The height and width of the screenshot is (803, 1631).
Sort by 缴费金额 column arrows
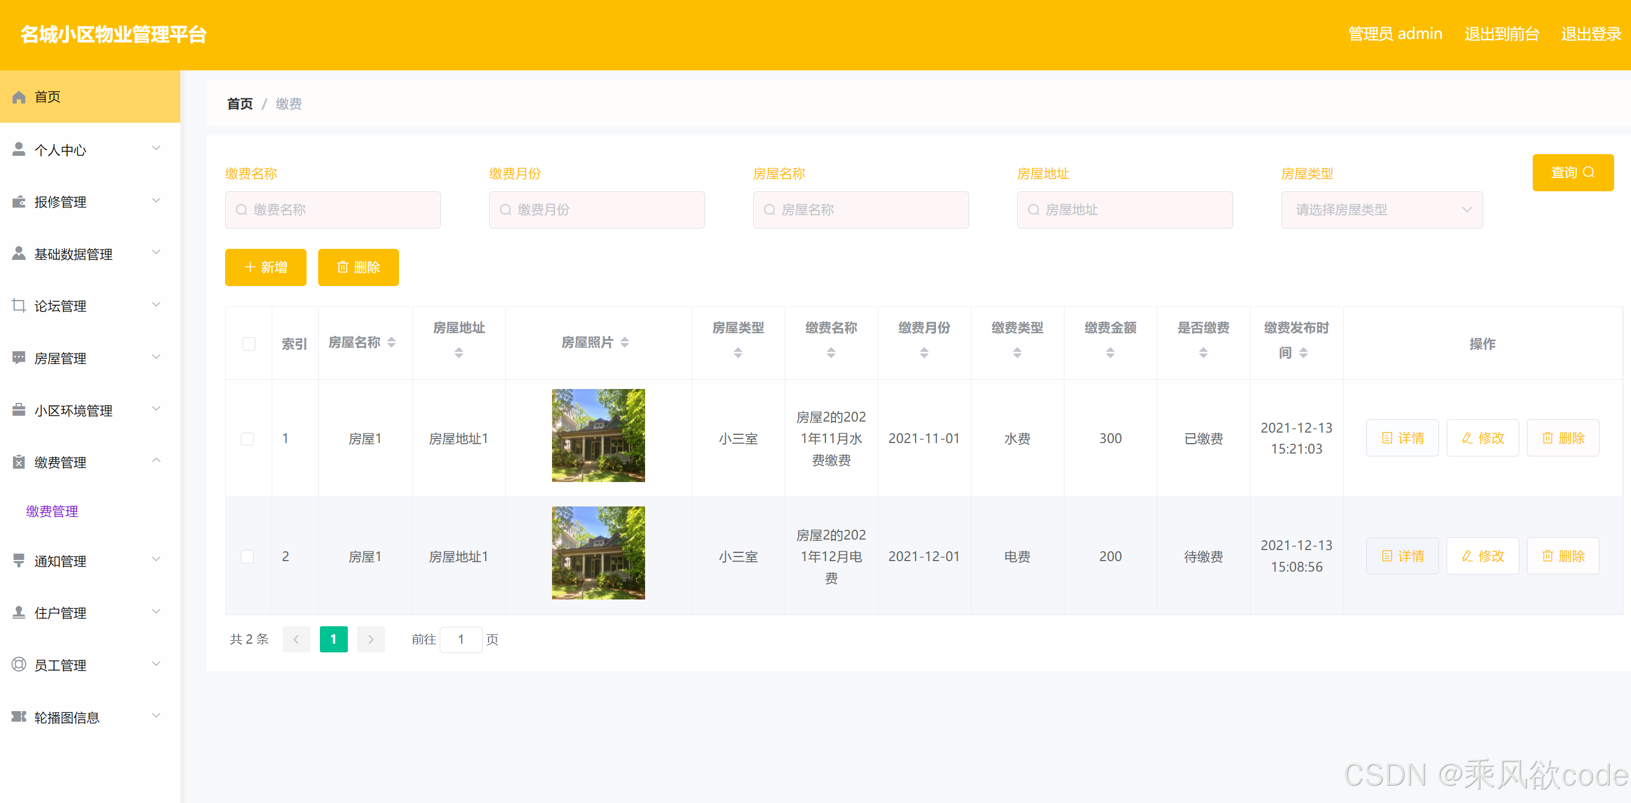1110,353
